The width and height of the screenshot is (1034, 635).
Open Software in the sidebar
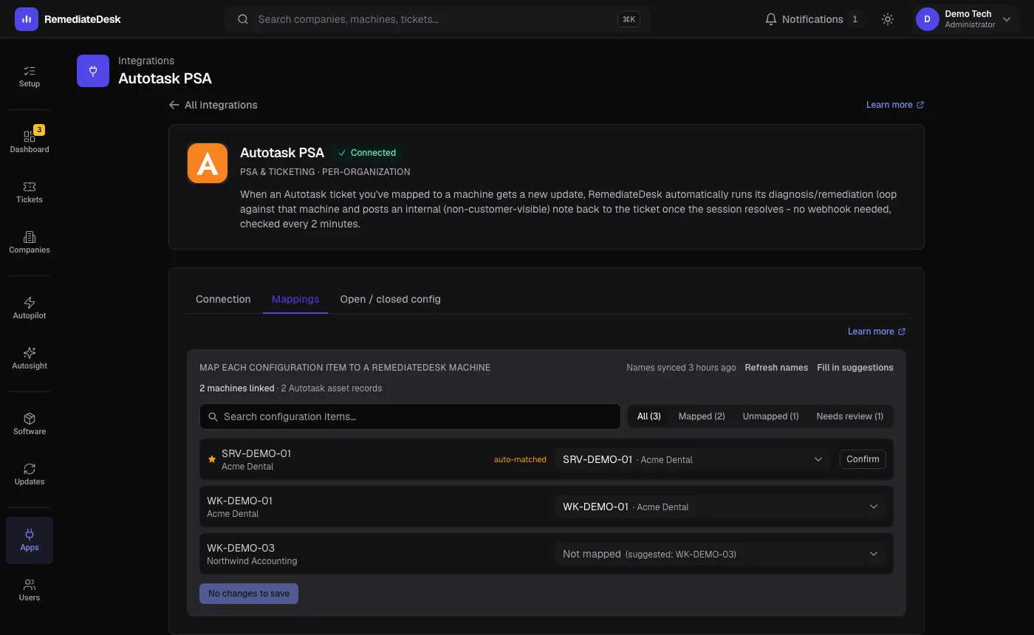click(x=30, y=424)
